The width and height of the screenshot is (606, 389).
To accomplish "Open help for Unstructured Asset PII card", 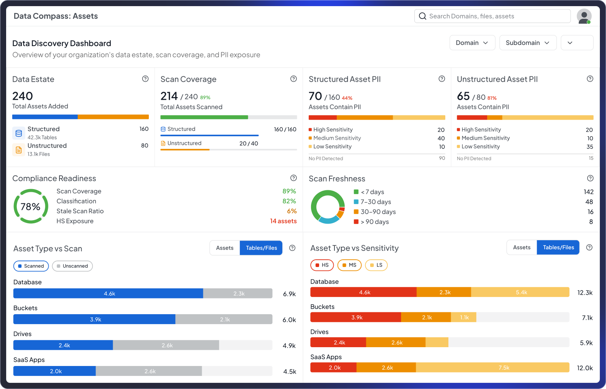I will 590,79.
